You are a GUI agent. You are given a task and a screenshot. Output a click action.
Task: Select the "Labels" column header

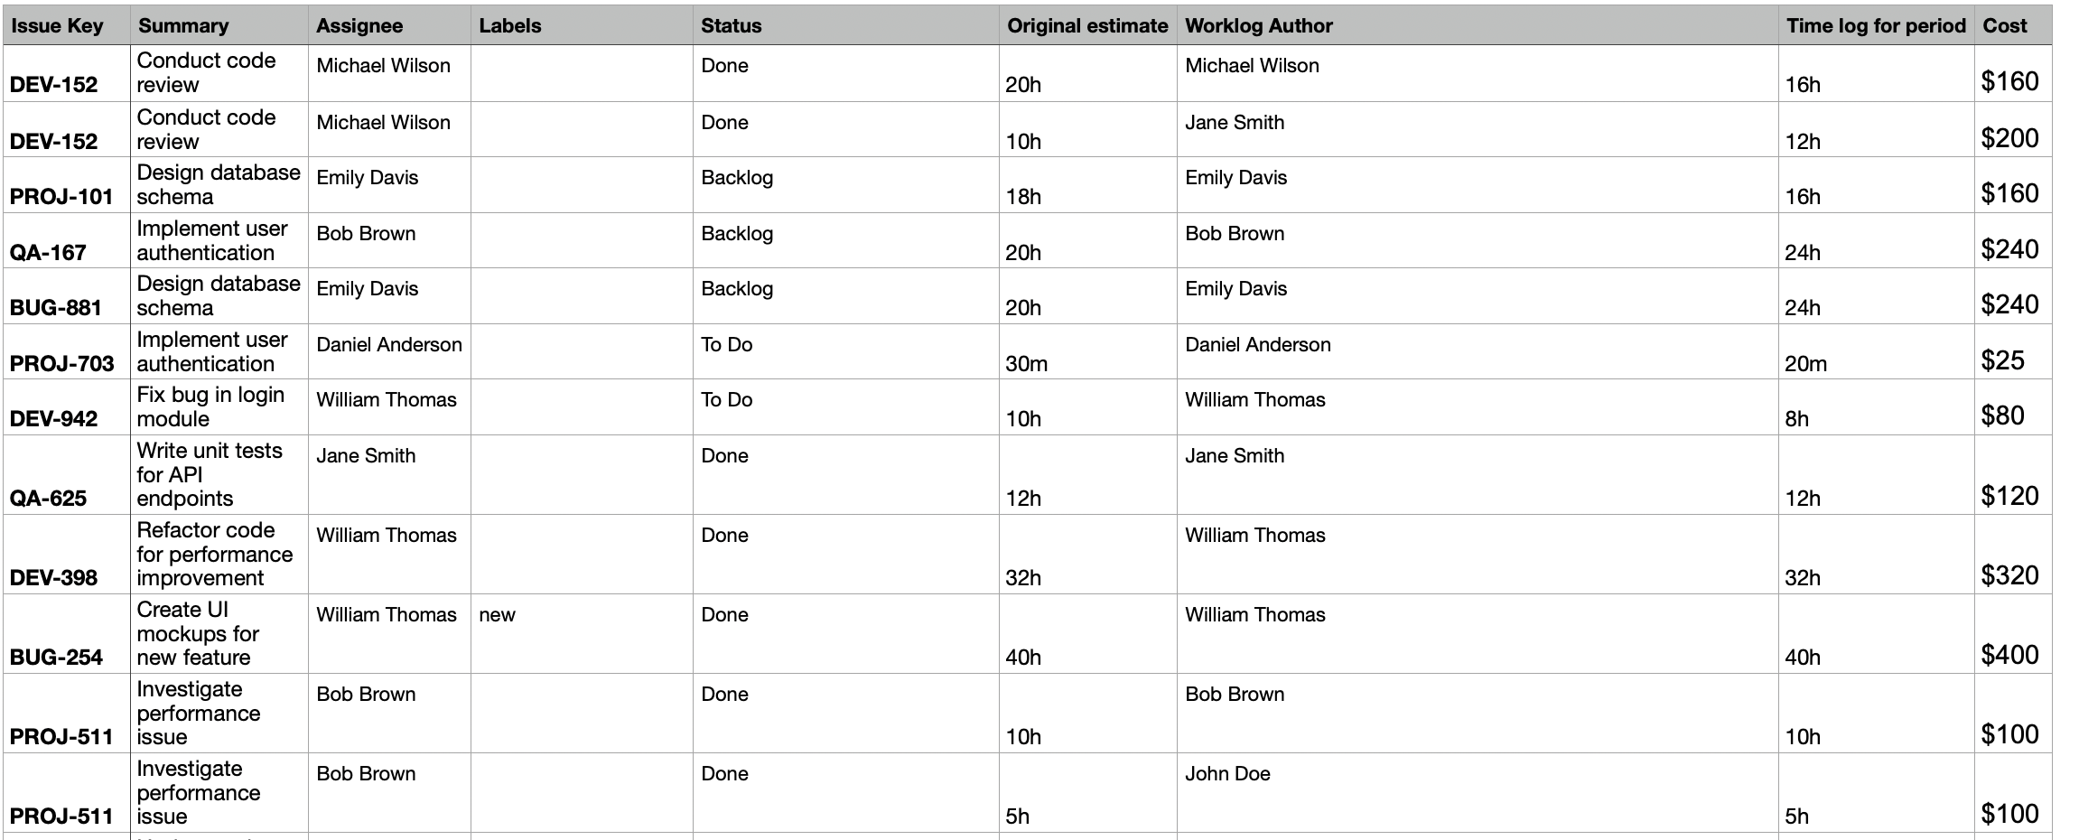pos(510,26)
